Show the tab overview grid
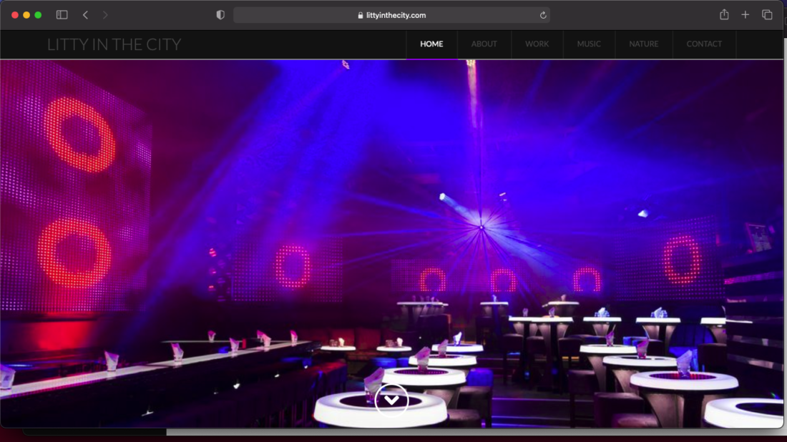The height and width of the screenshot is (442, 787). [767, 15]
